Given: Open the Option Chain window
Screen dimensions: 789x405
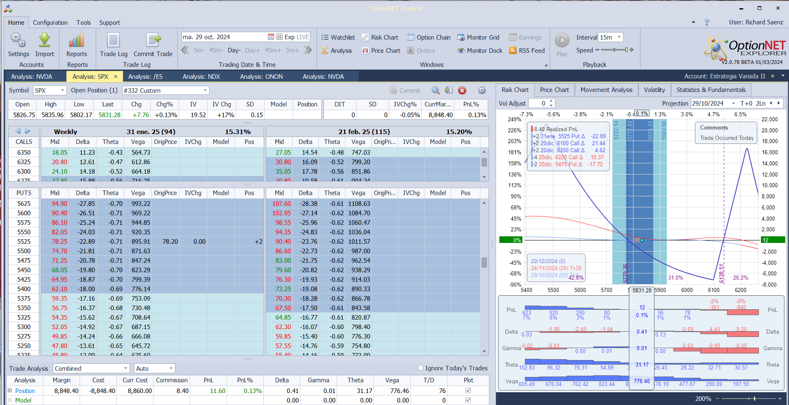Looking at the screenshot, I should pos(429,38).
